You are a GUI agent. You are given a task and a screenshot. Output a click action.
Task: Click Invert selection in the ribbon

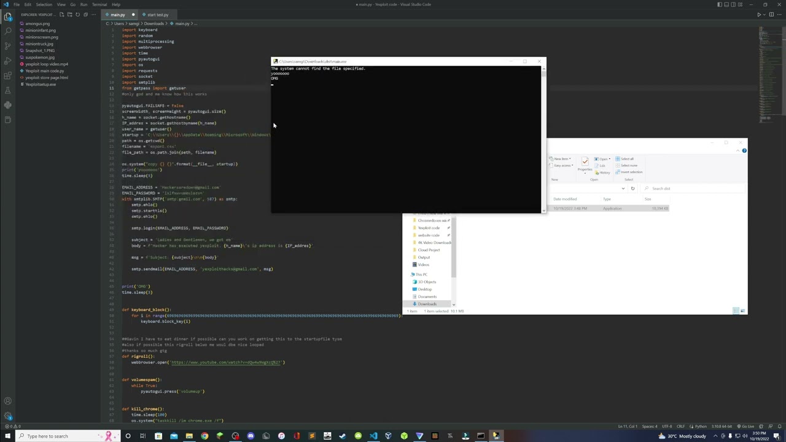[x=629, y=172]
